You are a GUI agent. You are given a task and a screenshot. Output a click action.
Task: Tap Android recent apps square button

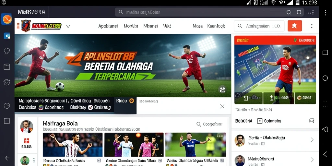point(325,53)
